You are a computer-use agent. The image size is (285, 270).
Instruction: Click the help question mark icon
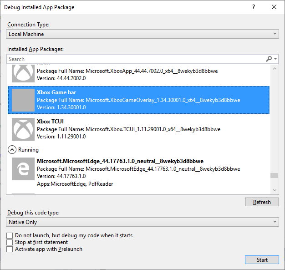(254, 7)
